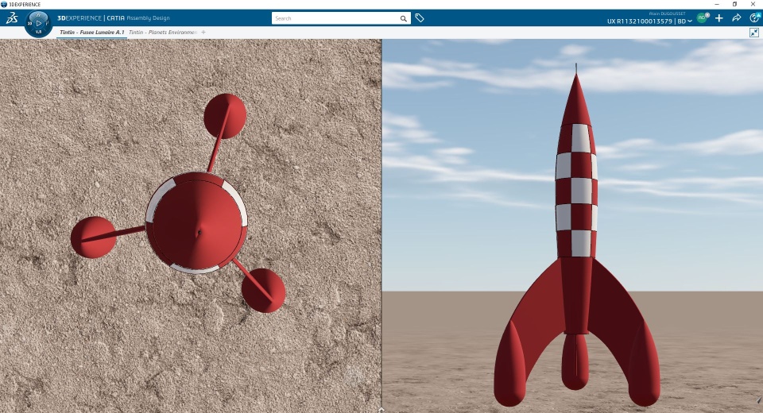Click the collapse view arrows icon
This screenshot has height=413, width=763.
753,33
